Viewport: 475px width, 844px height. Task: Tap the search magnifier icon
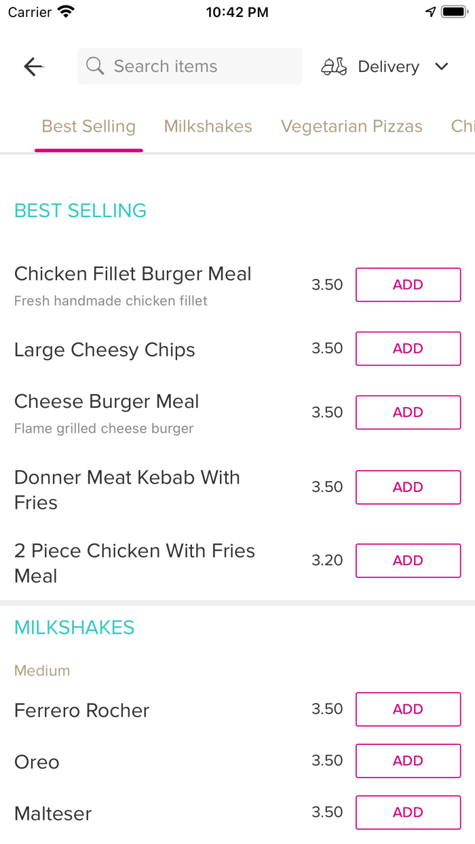coord(95,66)
